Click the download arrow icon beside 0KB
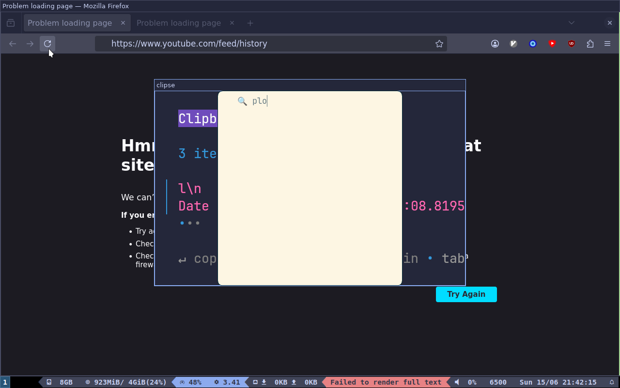 point(264,382)
